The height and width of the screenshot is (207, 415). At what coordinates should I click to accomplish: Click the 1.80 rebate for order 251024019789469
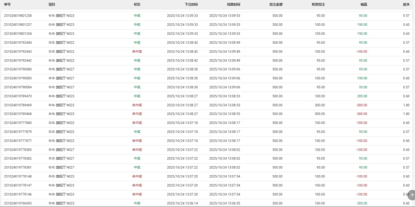[x=406, y=105]
